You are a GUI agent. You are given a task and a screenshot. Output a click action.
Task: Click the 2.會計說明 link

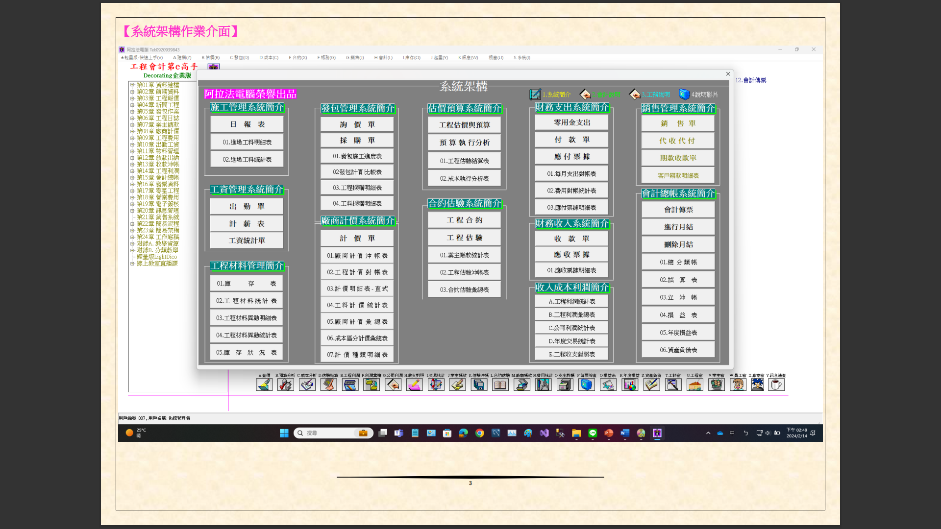coord(606,95)
